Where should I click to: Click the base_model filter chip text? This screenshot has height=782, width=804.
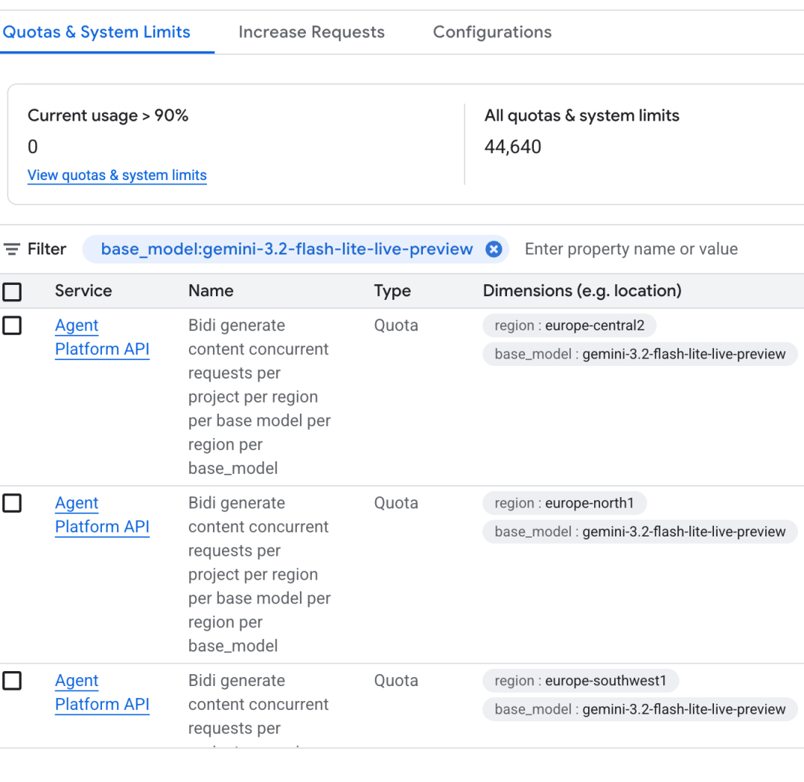point(287,249)
